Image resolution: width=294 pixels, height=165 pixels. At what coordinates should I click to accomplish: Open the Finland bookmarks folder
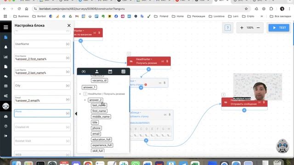[x=161, y=16]
